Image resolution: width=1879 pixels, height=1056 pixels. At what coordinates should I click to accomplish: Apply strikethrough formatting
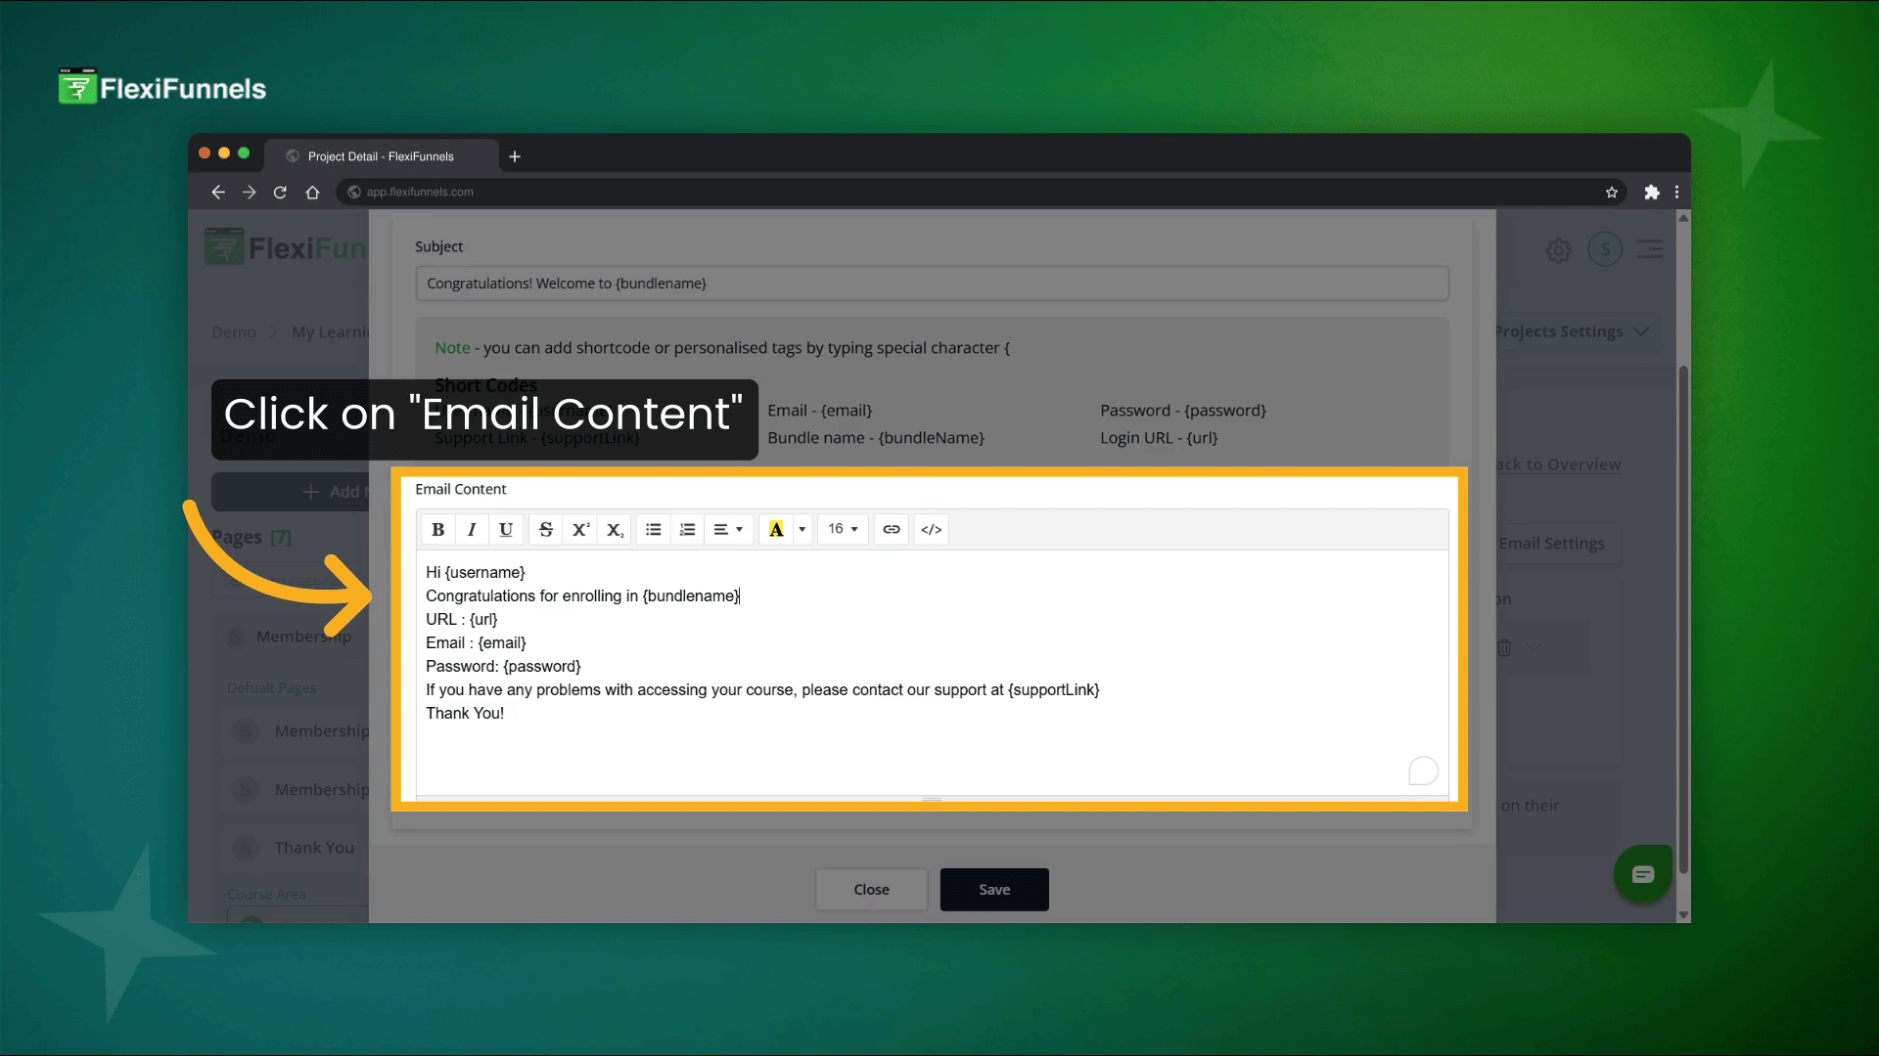click(x=546, y=529)
